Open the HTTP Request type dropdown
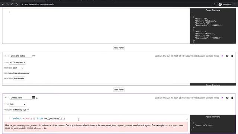The width and height of the screenshot is (238, 134). tap(17, 63)
